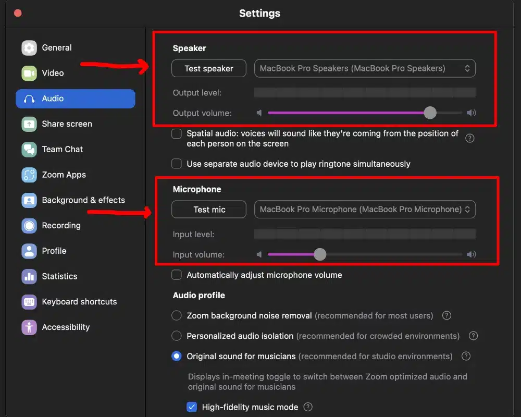Open help for Original sound for musicians

[x=466, y=356]
